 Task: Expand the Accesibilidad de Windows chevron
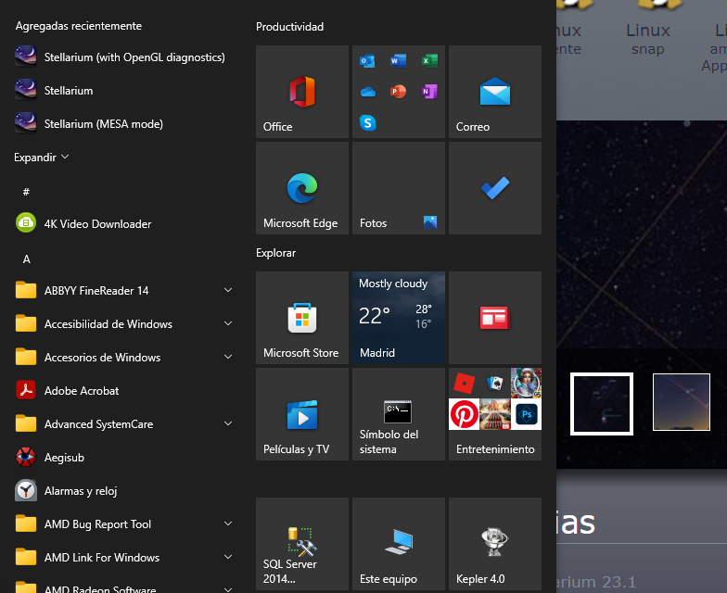coord(228,324)
